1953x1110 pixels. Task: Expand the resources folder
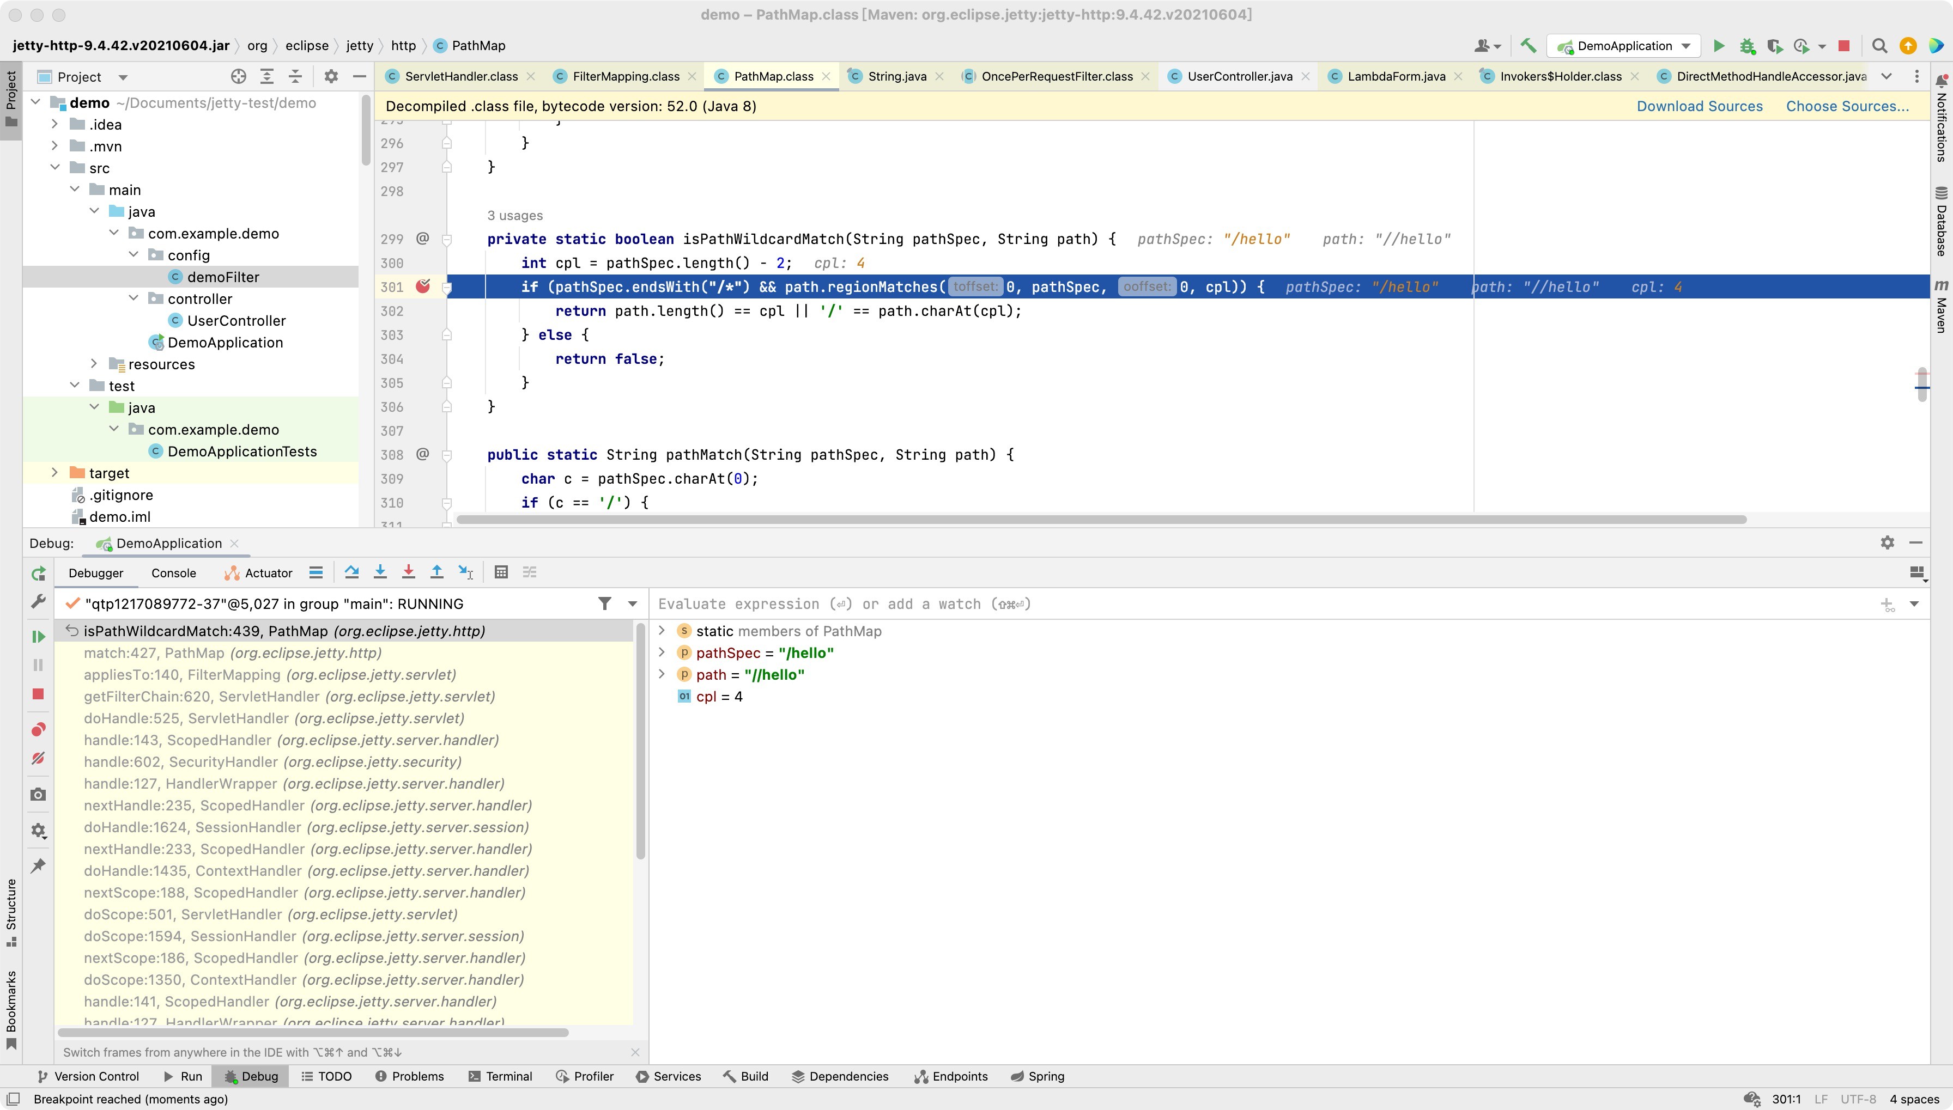coord(94,364)
